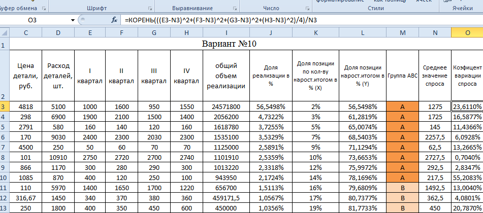Click into the formula bar with КОРЕНЬ formula

(302, 20)
